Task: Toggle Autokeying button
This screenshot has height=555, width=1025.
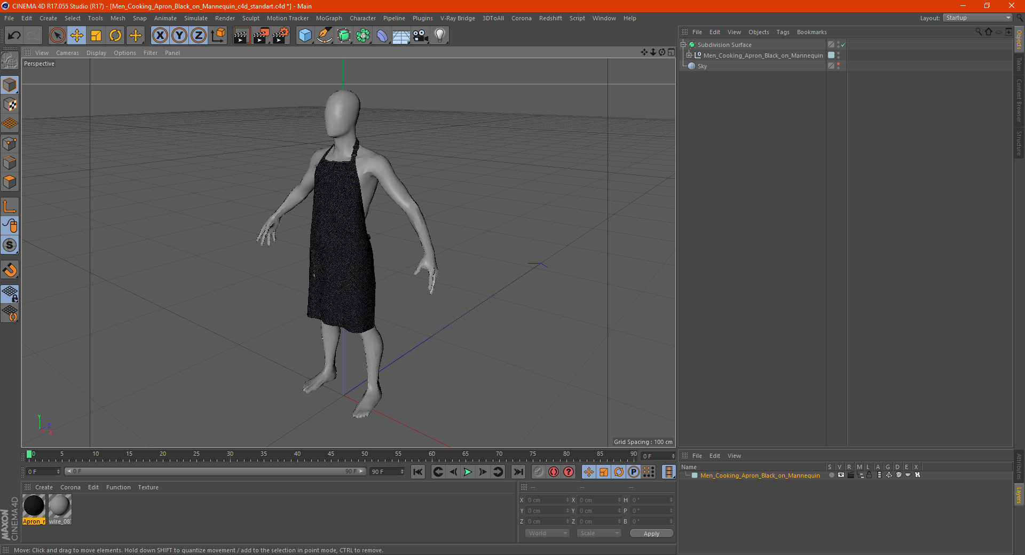Action: coord(554,472)
